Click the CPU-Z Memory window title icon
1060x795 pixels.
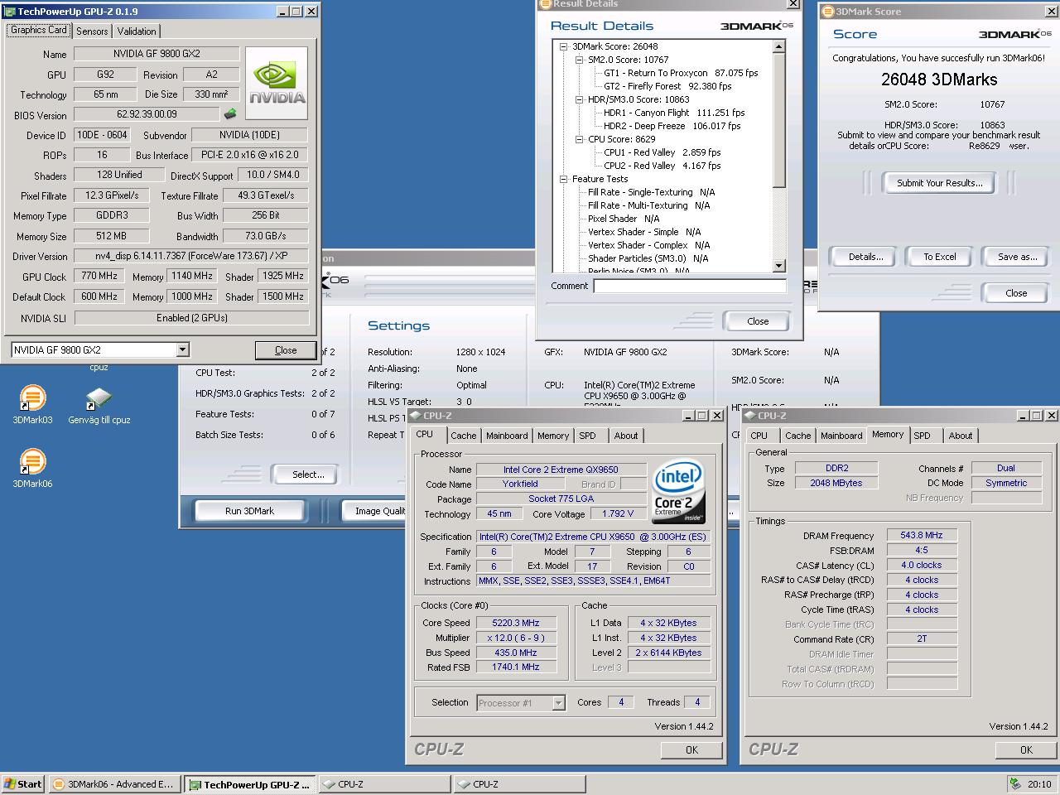click(750, 416)
